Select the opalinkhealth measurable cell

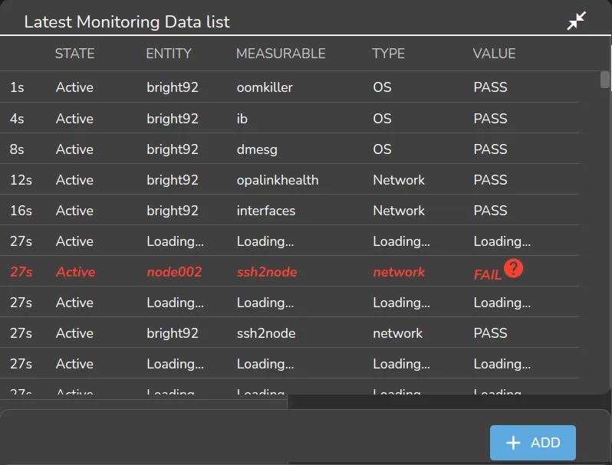278,180
